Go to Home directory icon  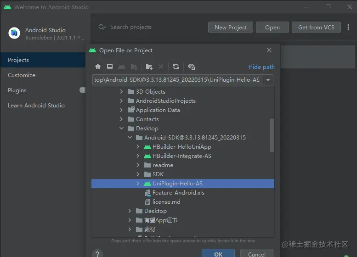(x=98, y=67)
